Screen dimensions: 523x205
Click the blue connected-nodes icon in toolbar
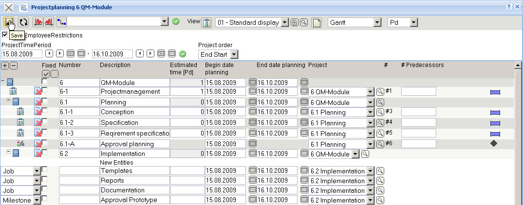click(61, 22)
